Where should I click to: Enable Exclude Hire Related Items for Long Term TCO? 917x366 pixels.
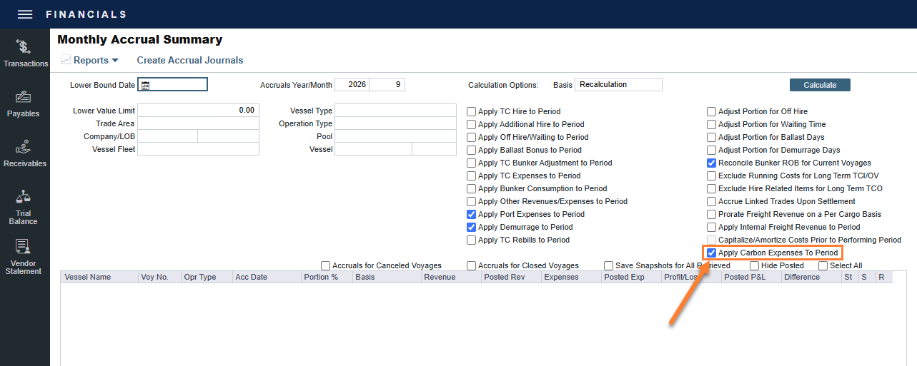pyautogui.click(x=712, y=188)
